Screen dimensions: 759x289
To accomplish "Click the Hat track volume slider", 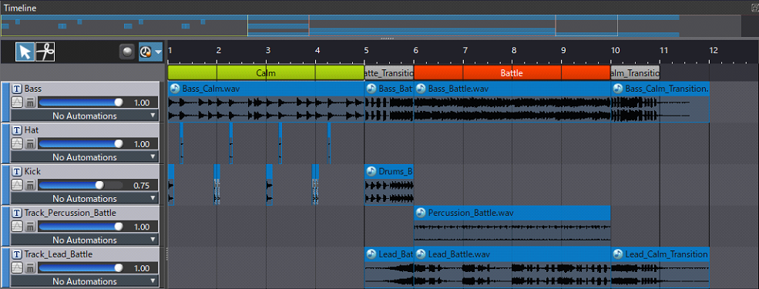I will (x=80, y=144).
